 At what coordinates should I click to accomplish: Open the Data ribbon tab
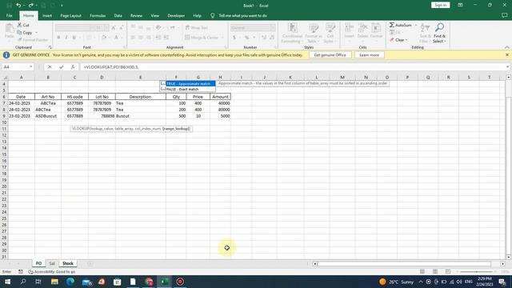click(x=118, y=15)
